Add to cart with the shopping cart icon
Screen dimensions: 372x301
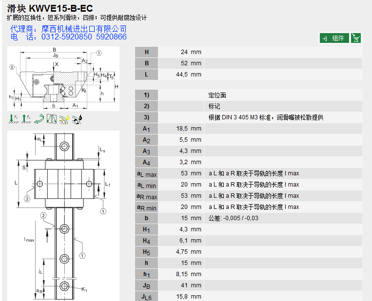pyautogui.click(x=356, y=38)
